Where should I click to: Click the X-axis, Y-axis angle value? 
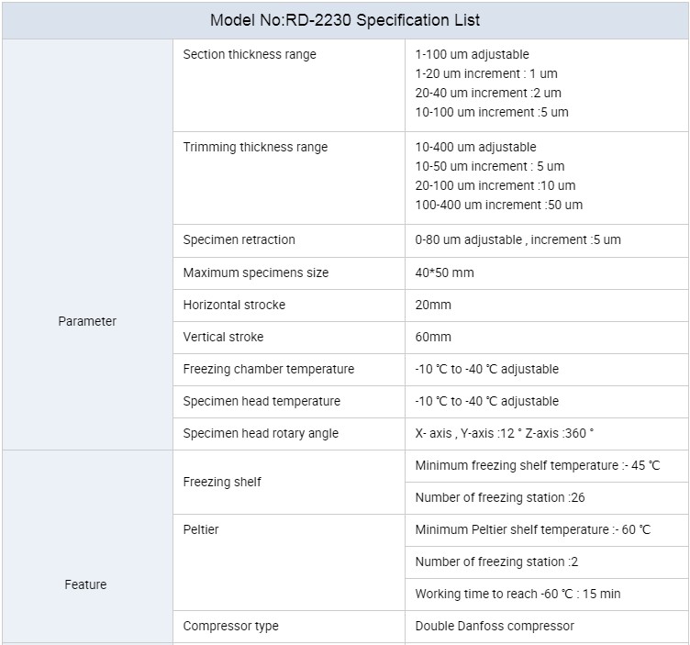(x=504, y=433)
